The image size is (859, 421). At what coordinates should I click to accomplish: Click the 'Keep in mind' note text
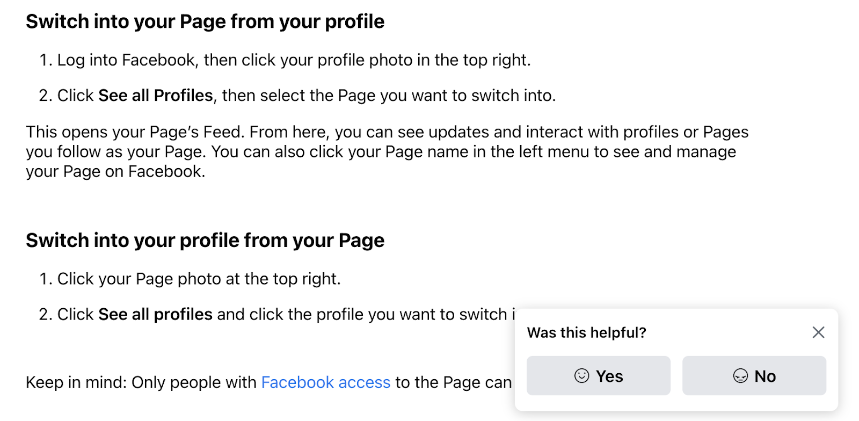[141, 382]
